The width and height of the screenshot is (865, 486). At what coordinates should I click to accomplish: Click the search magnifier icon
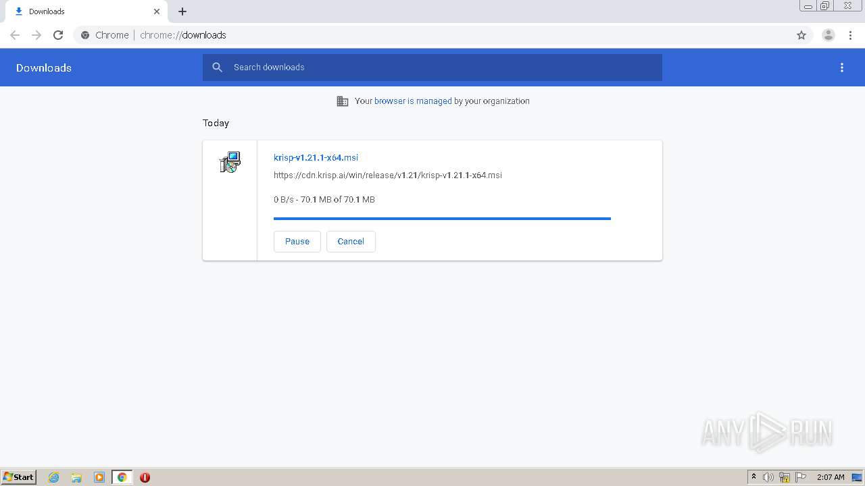pyautogui.click(x=217, y=67)
